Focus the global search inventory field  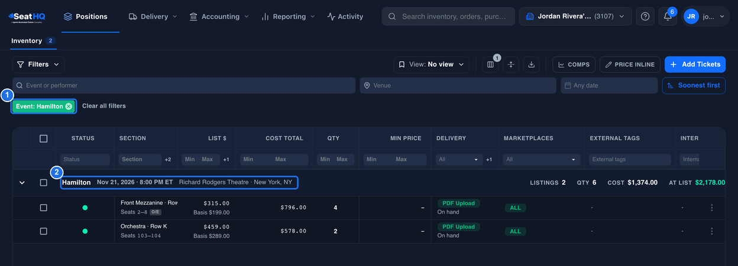tap(448, 17)
